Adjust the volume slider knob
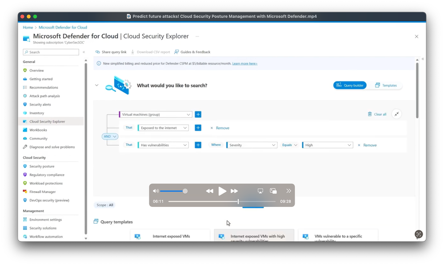This screenshot has width=444, height=265. pyautogui.click(x=185, y=191)
